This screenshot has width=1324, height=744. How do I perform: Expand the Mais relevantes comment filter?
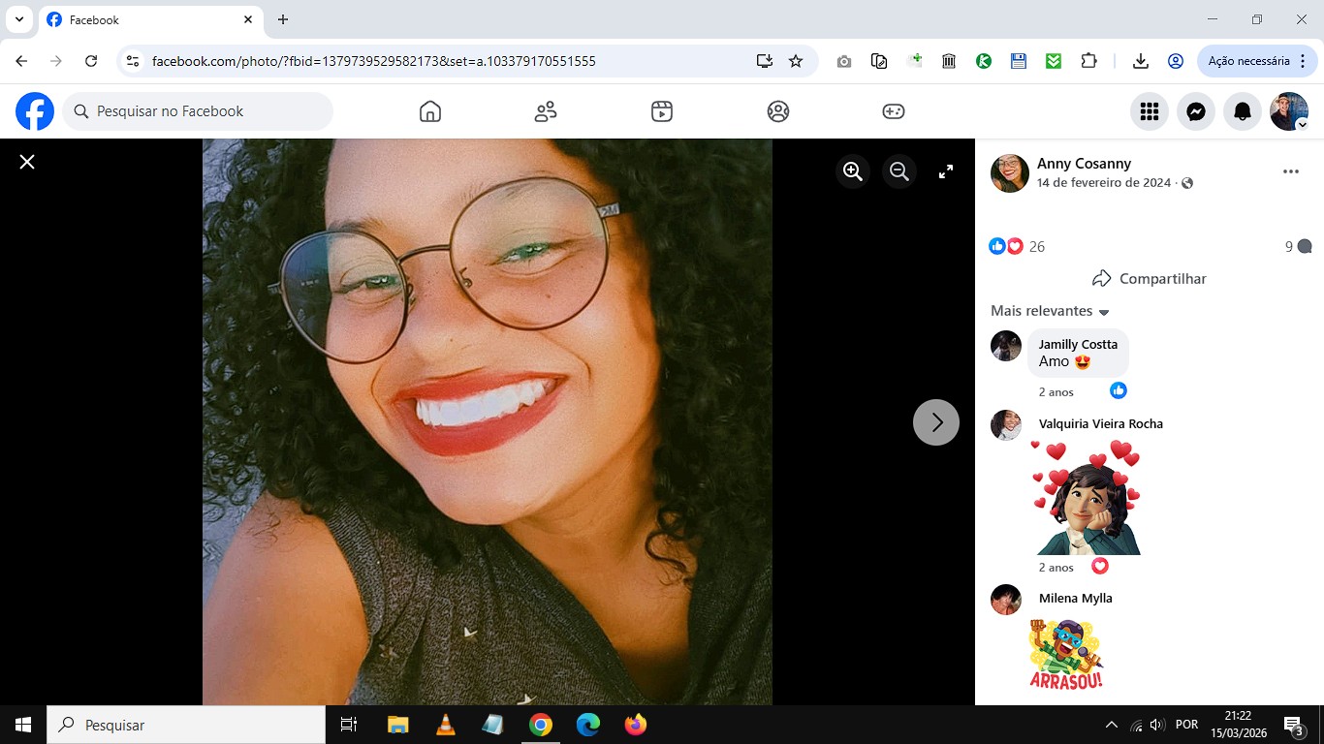point(1050,311)
